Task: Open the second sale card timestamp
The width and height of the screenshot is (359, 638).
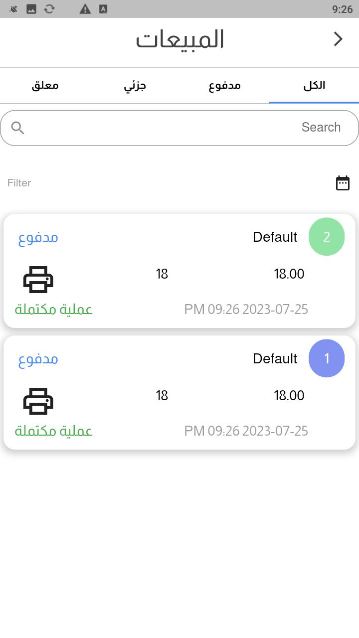Action: pos(246,431)
